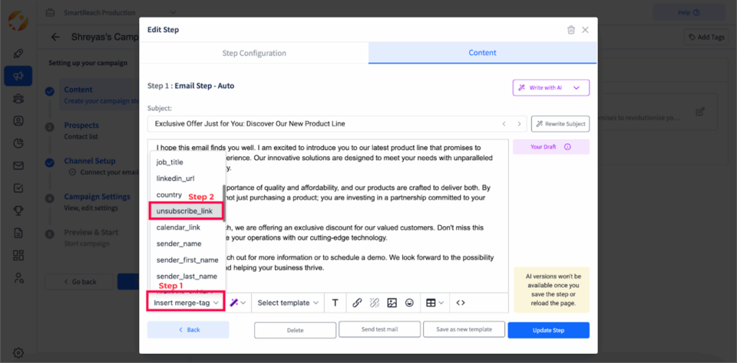Click the Update Step button
Viewport: 737px width, 363px height.
(548, 330)
